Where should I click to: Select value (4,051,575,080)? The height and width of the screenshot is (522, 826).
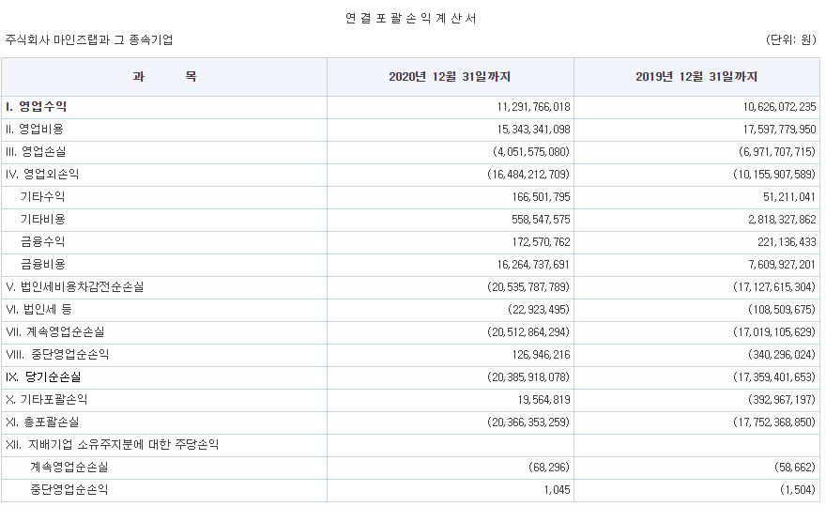[531, 152]
